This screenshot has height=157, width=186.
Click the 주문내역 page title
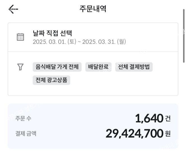93,9
